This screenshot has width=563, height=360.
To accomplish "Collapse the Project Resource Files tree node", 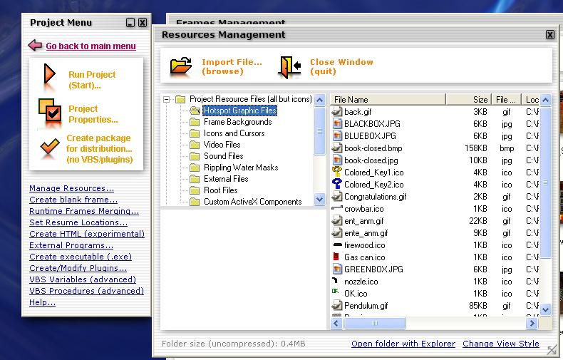I will coord(167,99).
